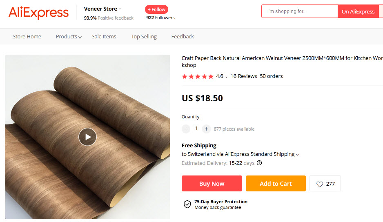Open the Store Home tab
The height and width of the screenshot is (222, 383).
[x=27, y=37]
